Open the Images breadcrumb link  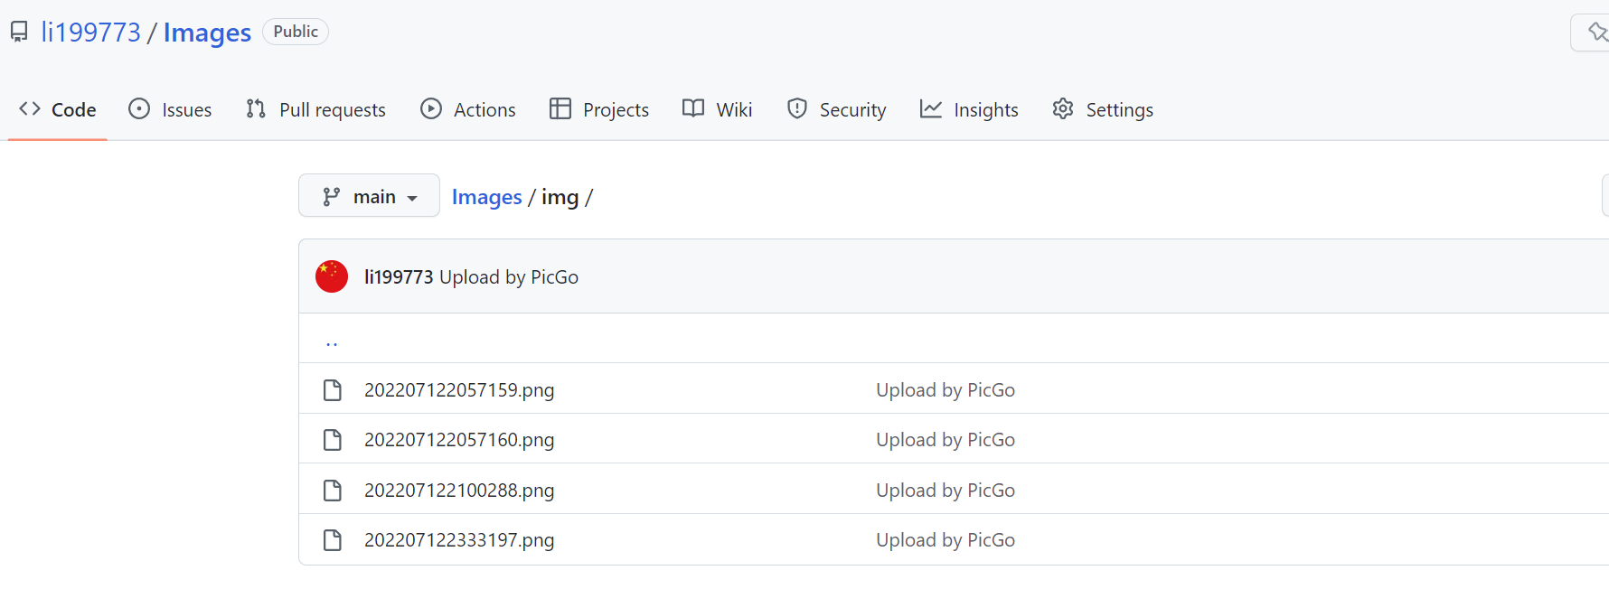(486, 196)
